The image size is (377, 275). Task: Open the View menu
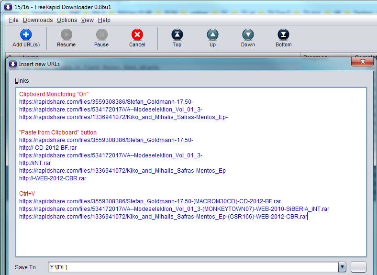88,20
